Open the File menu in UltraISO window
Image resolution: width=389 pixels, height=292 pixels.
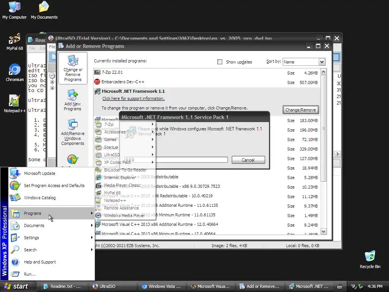(x=52, y=47)
